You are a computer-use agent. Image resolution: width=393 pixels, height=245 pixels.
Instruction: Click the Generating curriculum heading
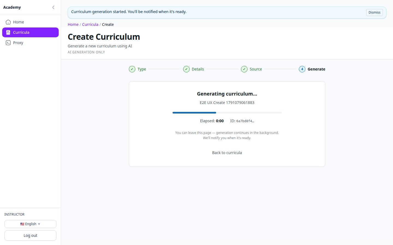pos(227,94)
